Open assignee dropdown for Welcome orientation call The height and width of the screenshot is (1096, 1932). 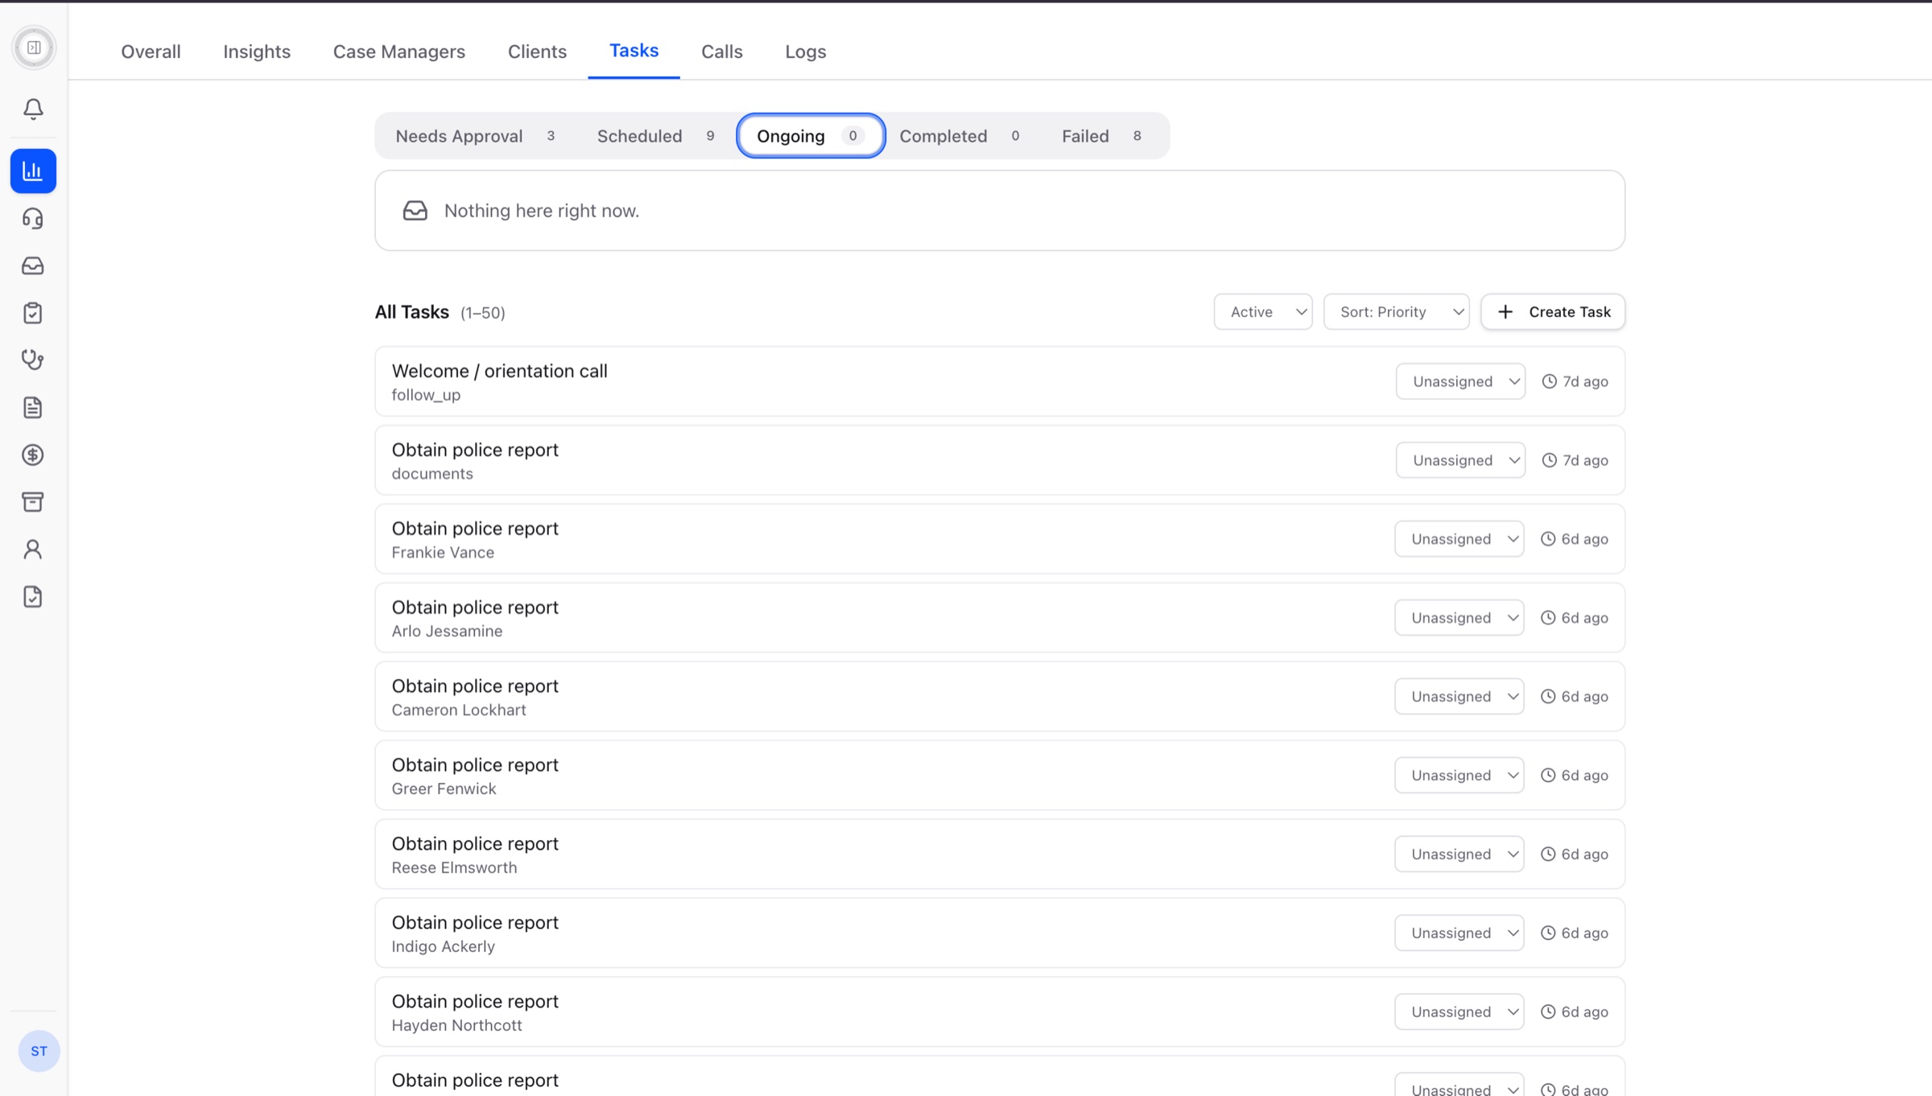(x=1460, y=381)
